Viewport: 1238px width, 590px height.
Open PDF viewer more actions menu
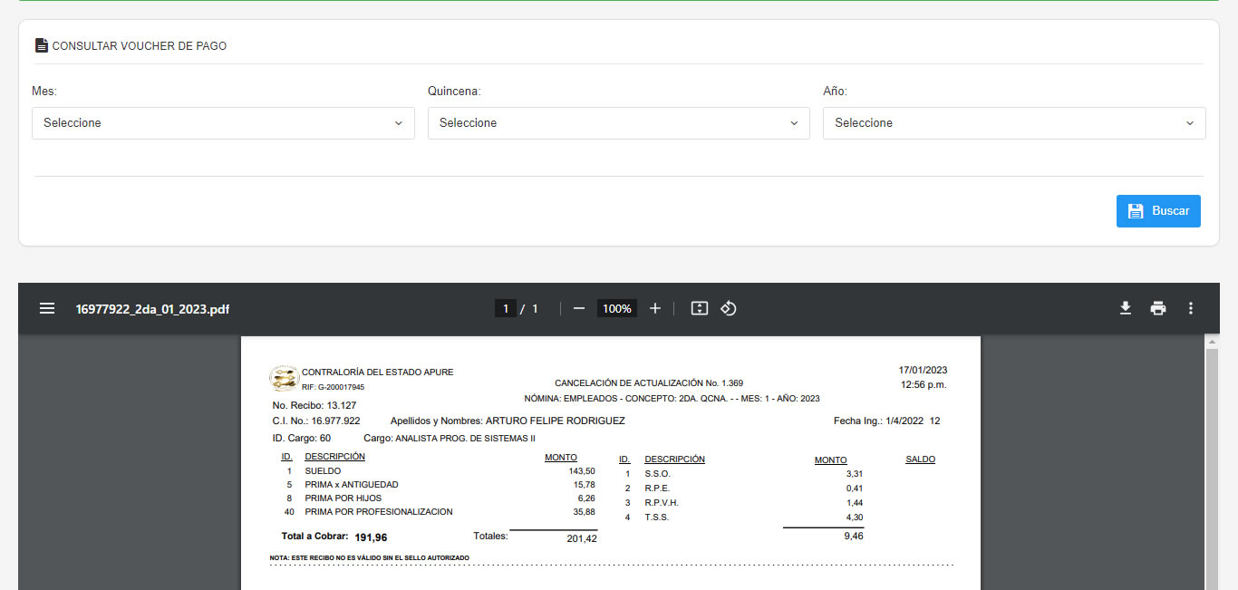pos(1191,309)
